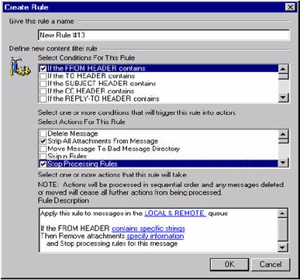Open the contains specific strings link
This screenshot has height=280, width=300.
[148, 229]
